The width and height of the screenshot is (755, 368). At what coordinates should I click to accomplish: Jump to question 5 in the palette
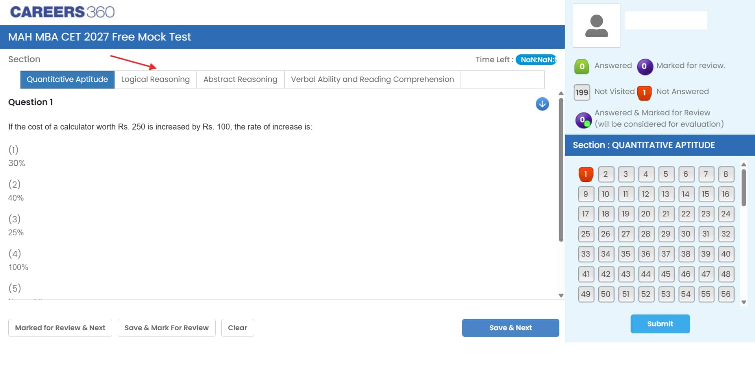tap(666, 174)
